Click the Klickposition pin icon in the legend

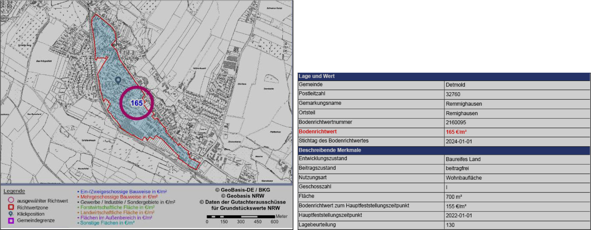11,214
